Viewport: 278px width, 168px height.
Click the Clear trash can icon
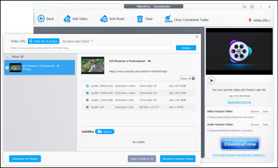(x=140, y=19)
